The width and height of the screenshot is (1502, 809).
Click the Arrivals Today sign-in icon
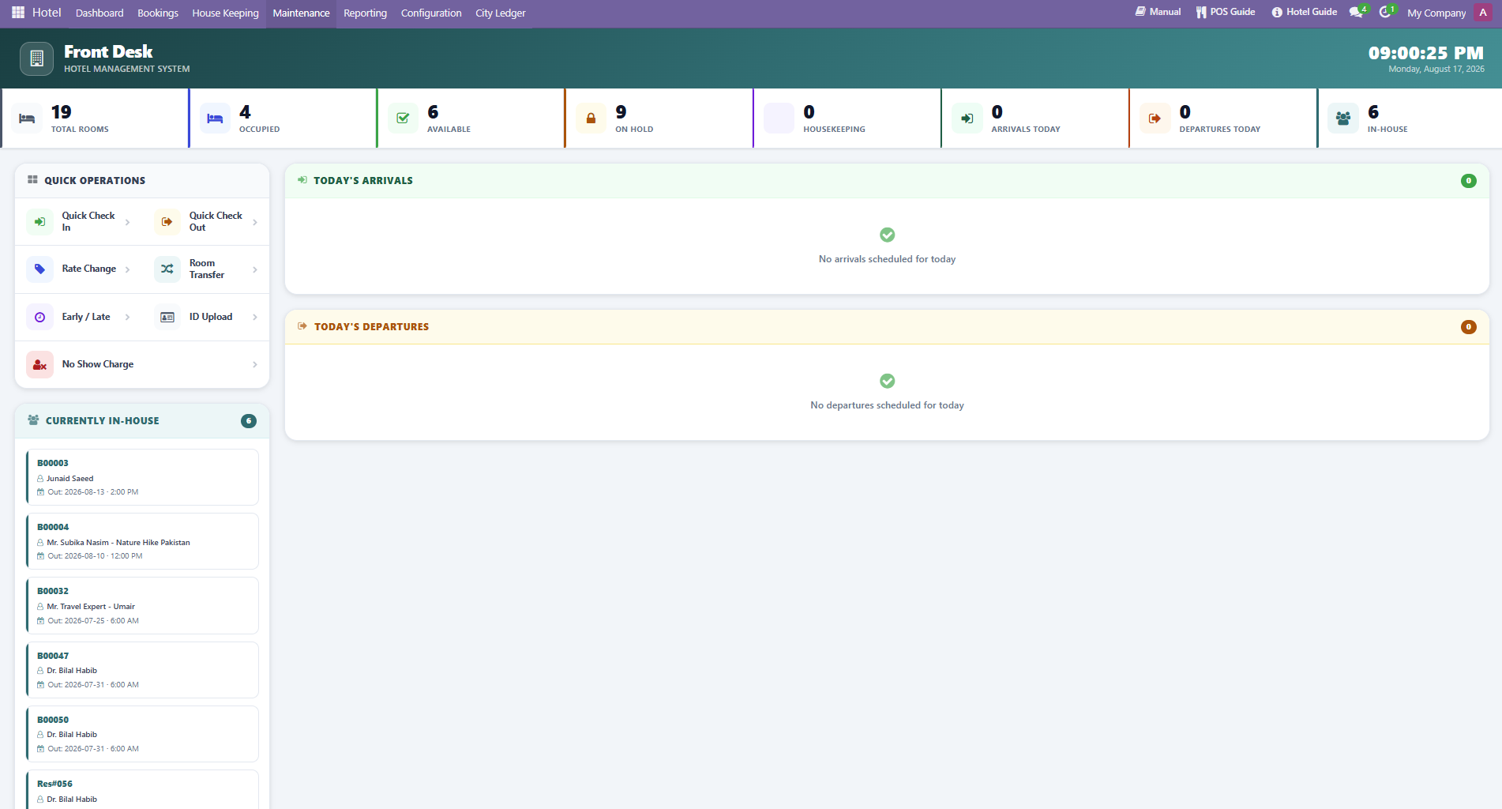(x=967, y=119)
